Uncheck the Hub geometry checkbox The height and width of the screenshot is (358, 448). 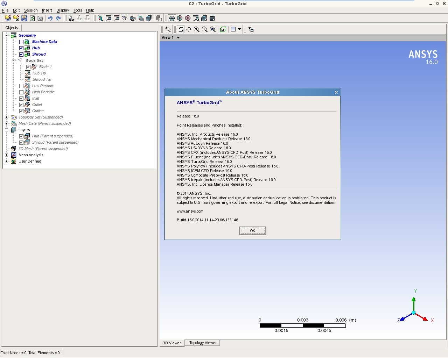21,48
